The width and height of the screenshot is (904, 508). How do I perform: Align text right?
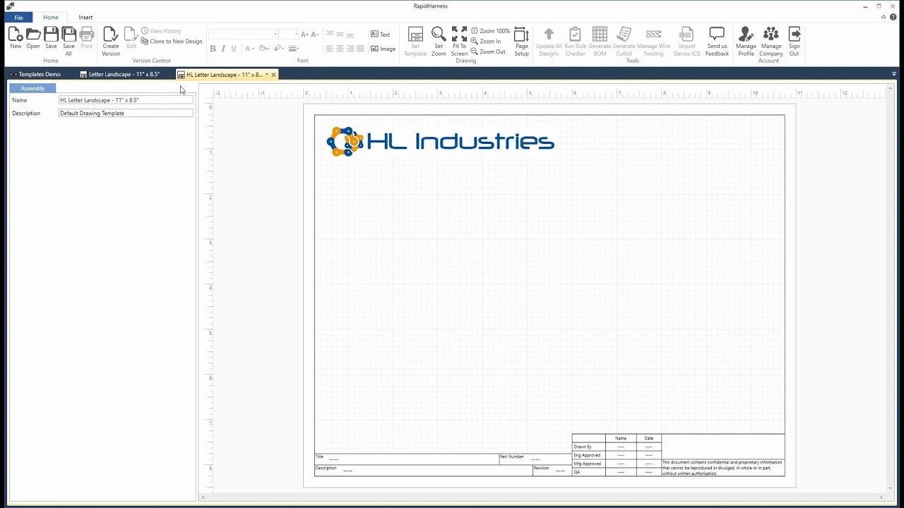[350, 49]
